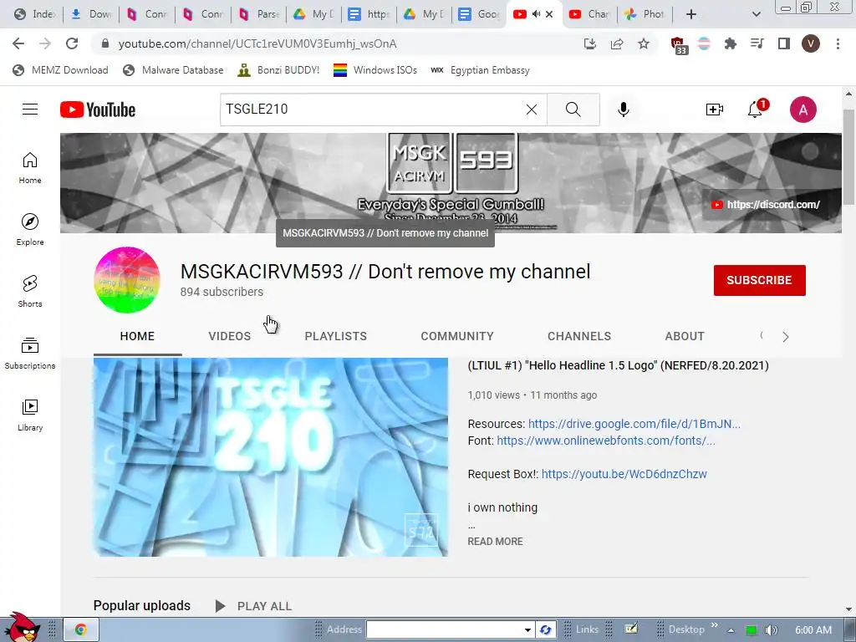Open the tab search dropdown chevron
The height and width of the screenshot is (642, 856).
tap(756, 14)
